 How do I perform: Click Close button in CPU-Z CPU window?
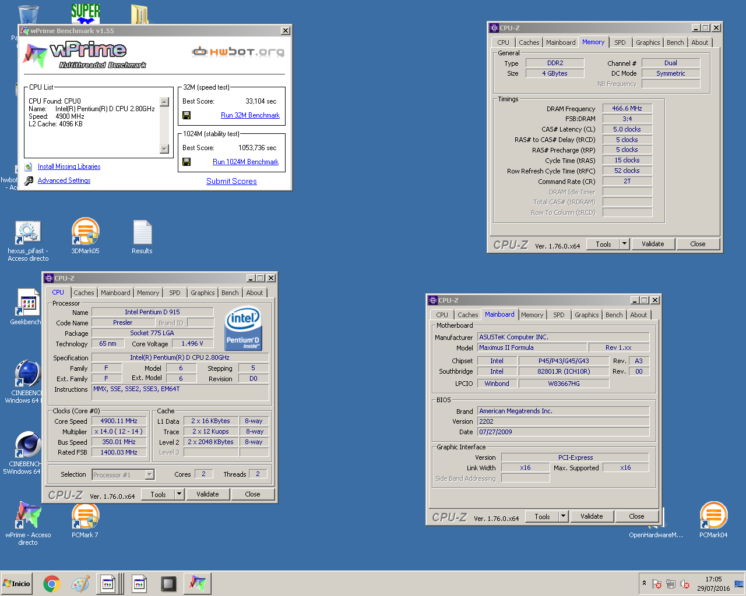click(252, 494)
